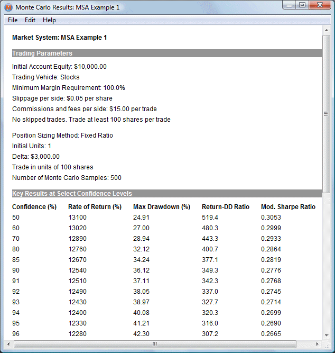
Task: Click Return-DD ratio 307.2
Action: point(210,334)
